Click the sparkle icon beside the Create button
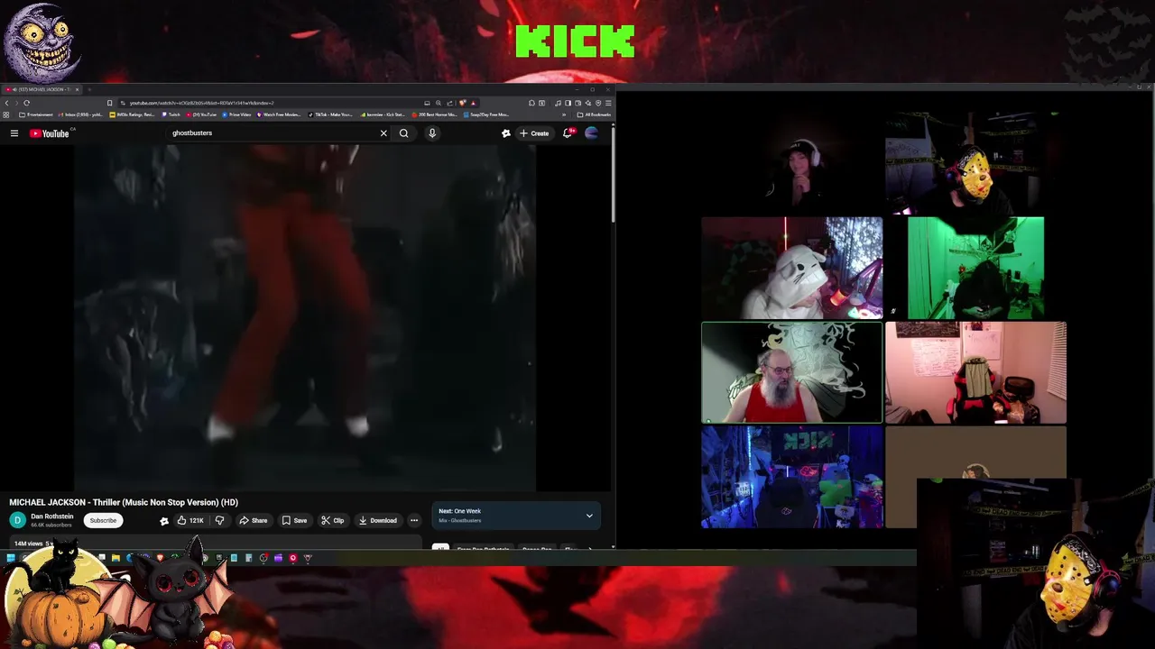Screen dimensions: 1155x649 click(x=506, y=133)
